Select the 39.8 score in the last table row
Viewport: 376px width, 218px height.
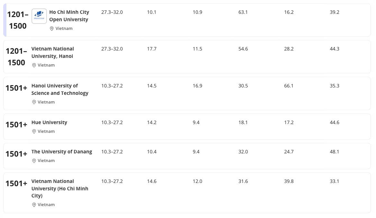point(289,181)
